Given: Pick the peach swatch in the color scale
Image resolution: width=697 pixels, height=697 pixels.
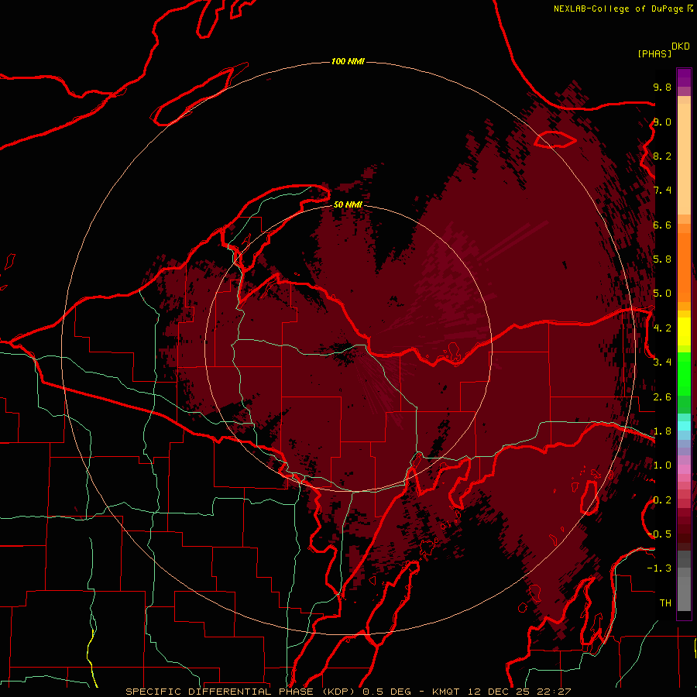Looking at the screenshot, I should pyautogui.click(x=684, y=159).
